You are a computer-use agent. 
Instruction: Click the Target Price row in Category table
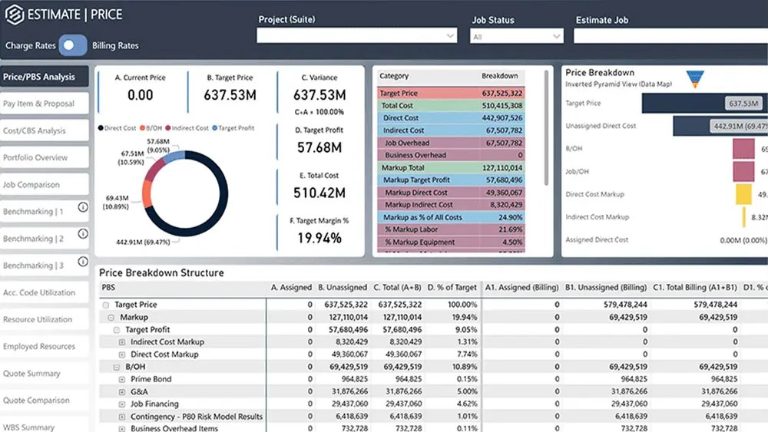(x=451, y=93)
